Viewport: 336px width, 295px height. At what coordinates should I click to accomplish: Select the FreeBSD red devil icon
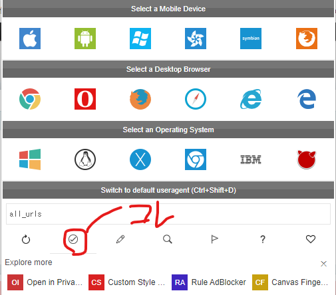point(307,159)
